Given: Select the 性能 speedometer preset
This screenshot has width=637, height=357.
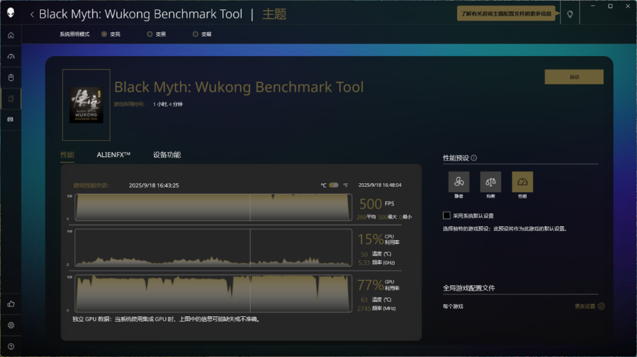Looking at the screenshot, I should click(x=523, y=182).
